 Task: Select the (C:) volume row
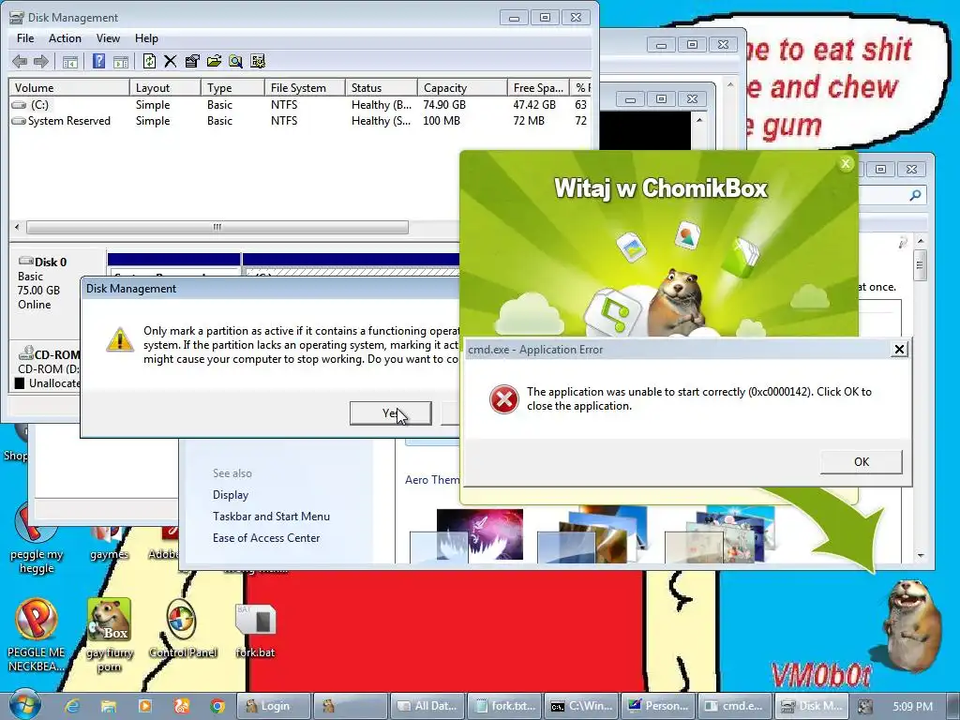click(300, 105)
